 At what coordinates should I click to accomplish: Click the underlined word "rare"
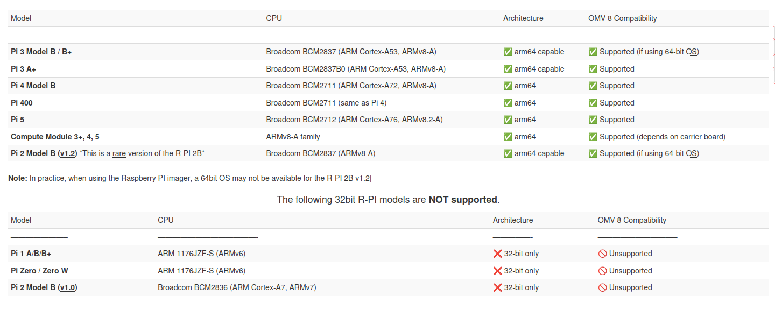click(119, 153)
